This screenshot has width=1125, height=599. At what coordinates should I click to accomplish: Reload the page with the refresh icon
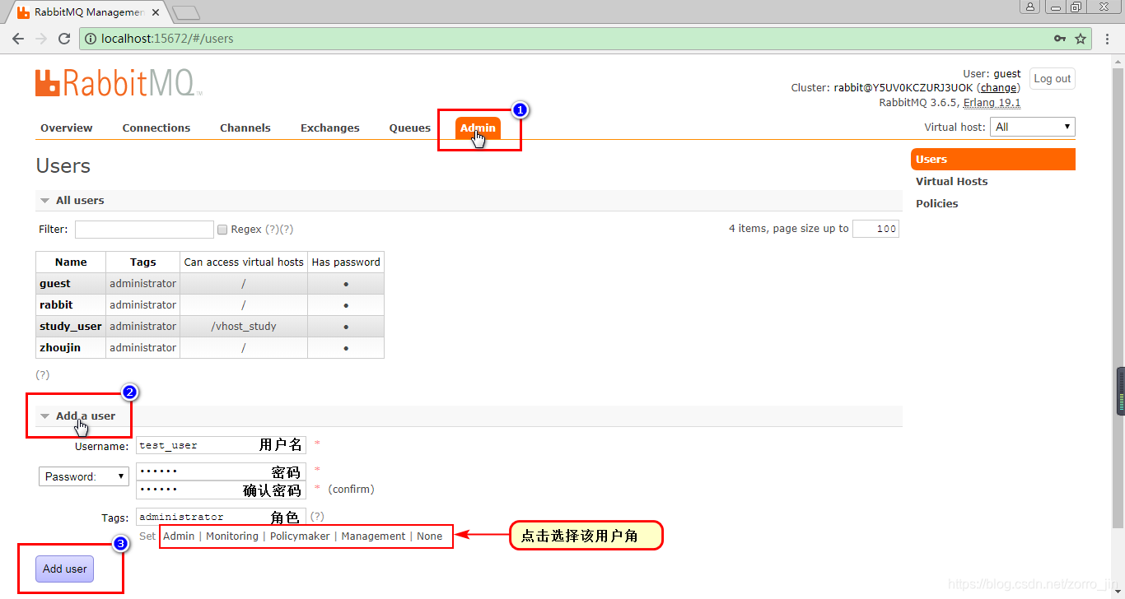[64, 39]
